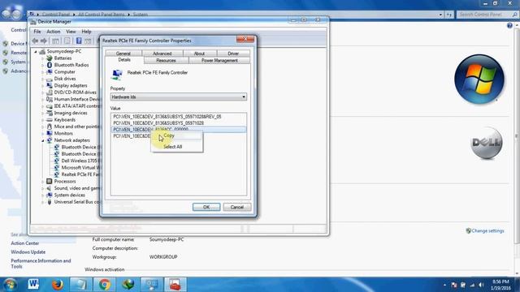Switch to the Driver tab
The width and height of the screenshot is (520, 292).
point(233,54)
